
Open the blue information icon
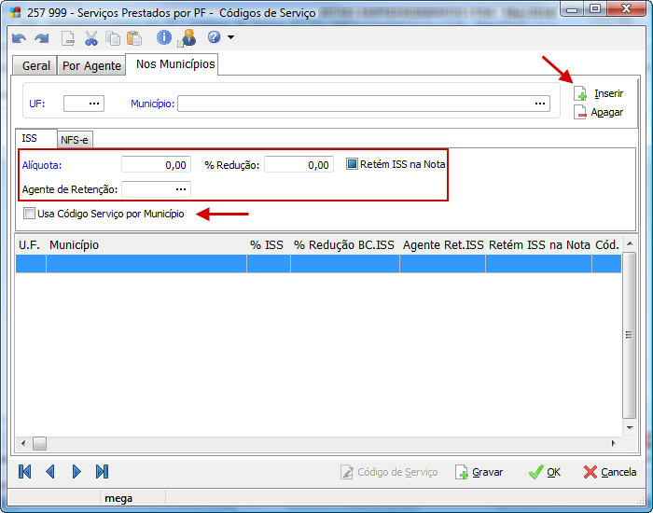tap(164, 38)
